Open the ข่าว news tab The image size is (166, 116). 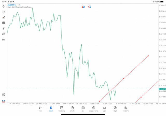point(83,109)
